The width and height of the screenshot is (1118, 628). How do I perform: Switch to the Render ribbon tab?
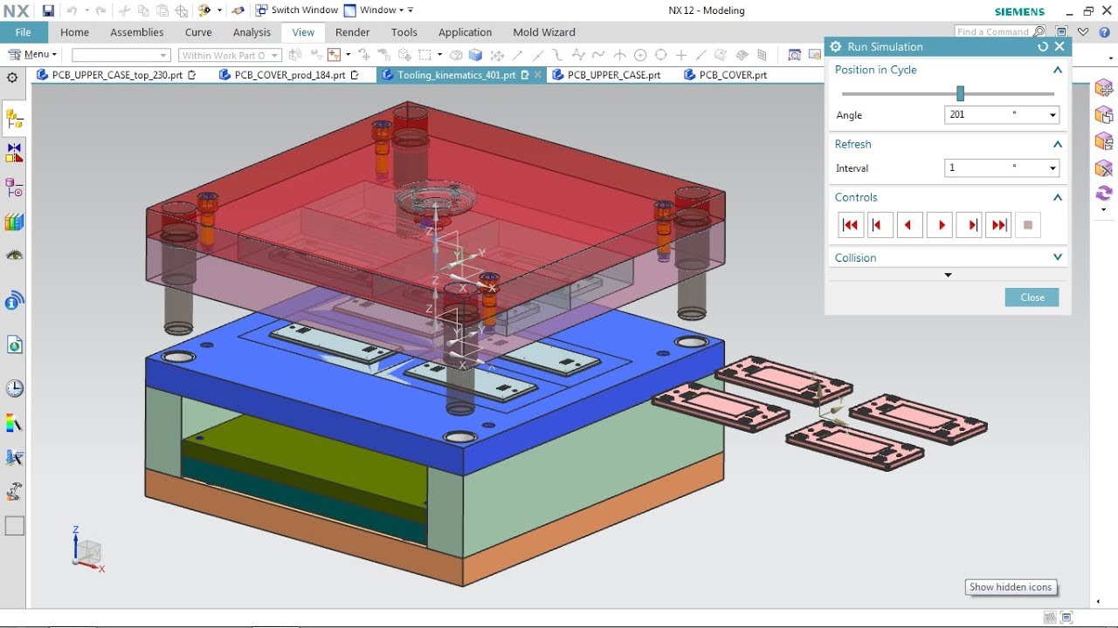pos(353,32)
